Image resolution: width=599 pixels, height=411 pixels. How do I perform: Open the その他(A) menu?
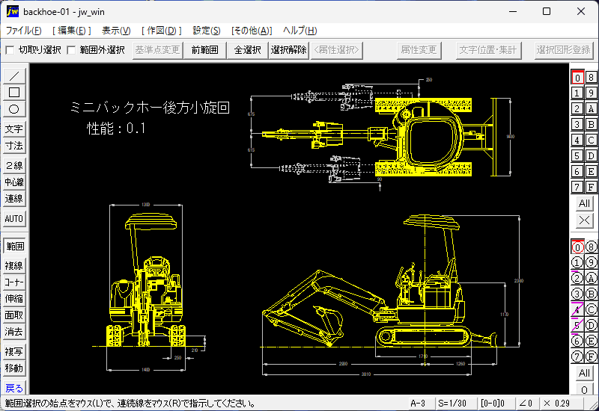[x=252, y=31]
